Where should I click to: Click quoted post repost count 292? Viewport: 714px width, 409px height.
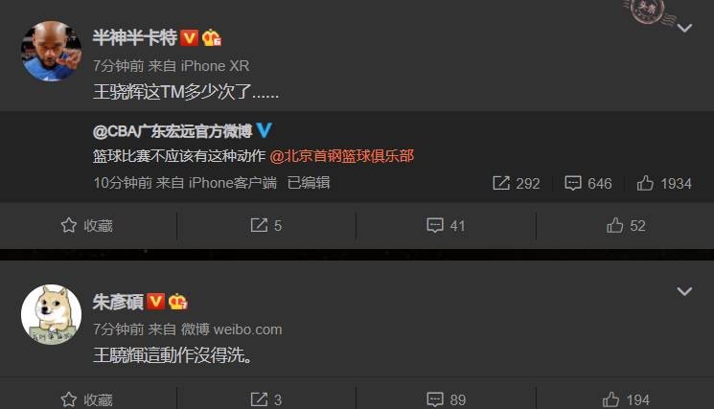[x=516, y=183]
